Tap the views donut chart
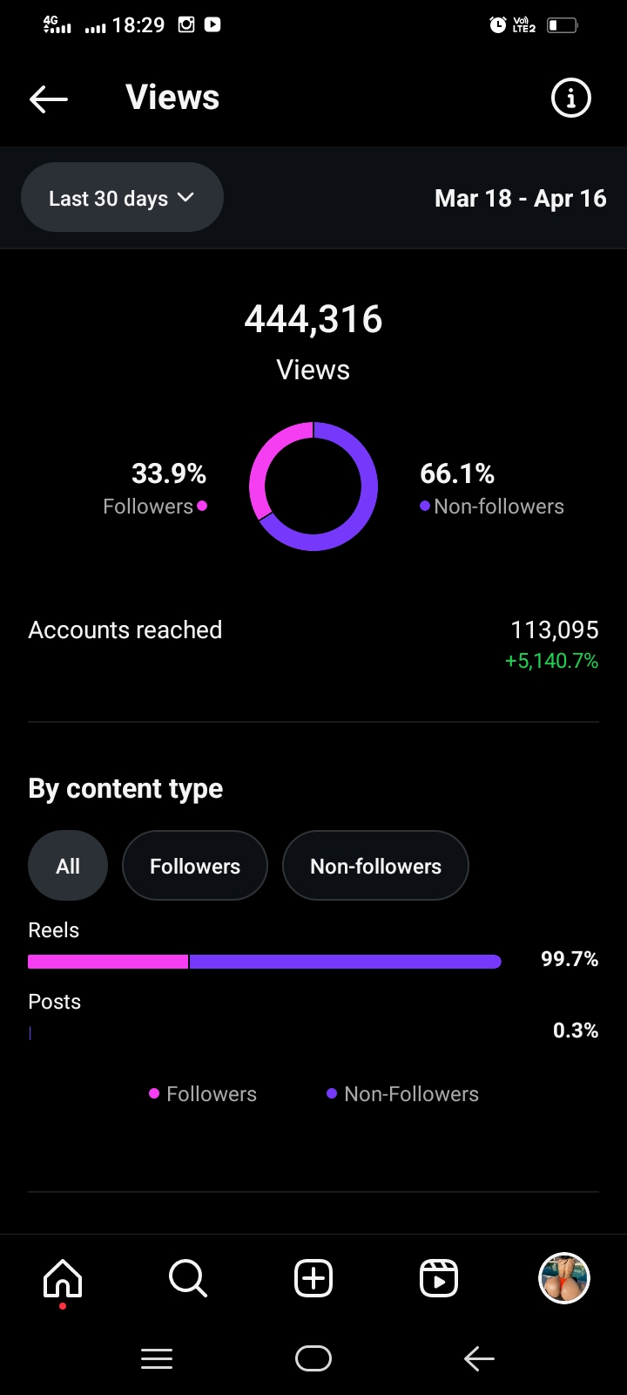627x1395 pixels. pos(313,487)
